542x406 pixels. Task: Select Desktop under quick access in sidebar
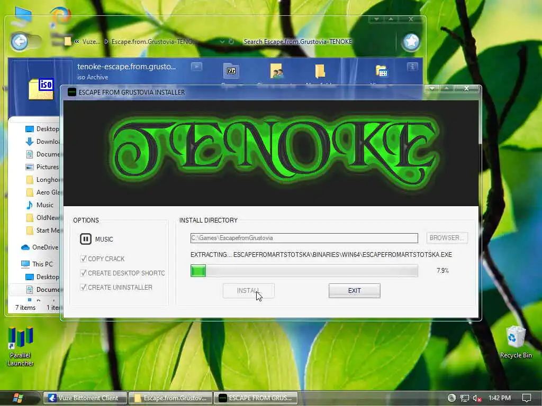coord(42,129)
